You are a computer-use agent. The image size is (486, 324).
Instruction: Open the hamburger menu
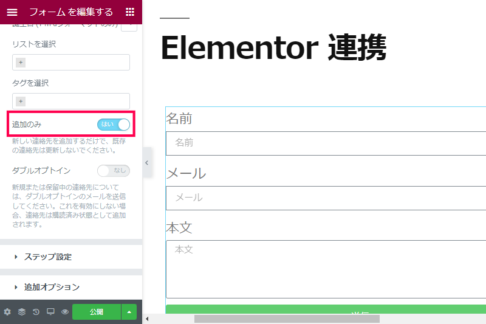click(x=12, y=12)
